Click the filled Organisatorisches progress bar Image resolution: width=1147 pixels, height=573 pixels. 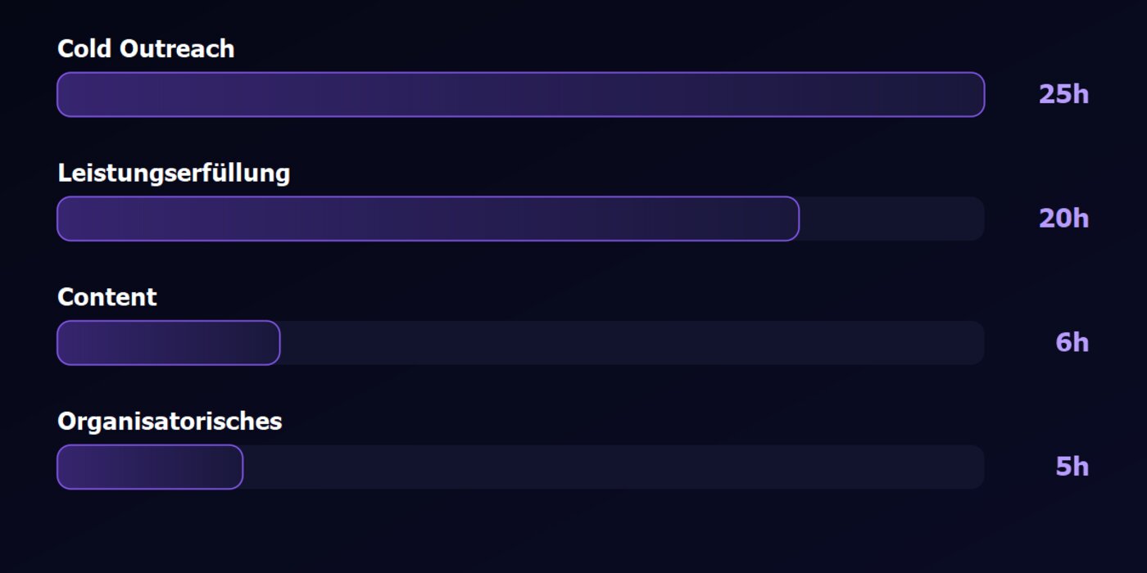point(150,467)
